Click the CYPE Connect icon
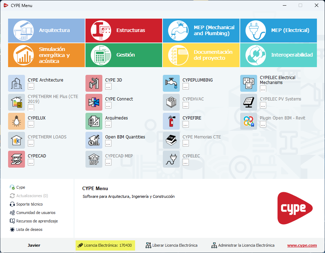325x253 pixels. click(x=94, y=102)
